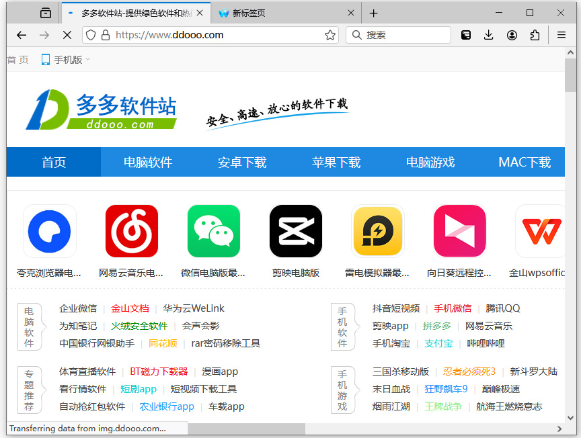This screenshot has height=438, width=581.
Task: Open the 夸克浏览器 app icon
Action: pos(49,231)
